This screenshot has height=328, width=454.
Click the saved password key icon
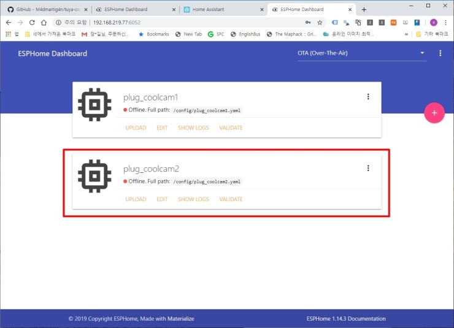pos(308,22)
